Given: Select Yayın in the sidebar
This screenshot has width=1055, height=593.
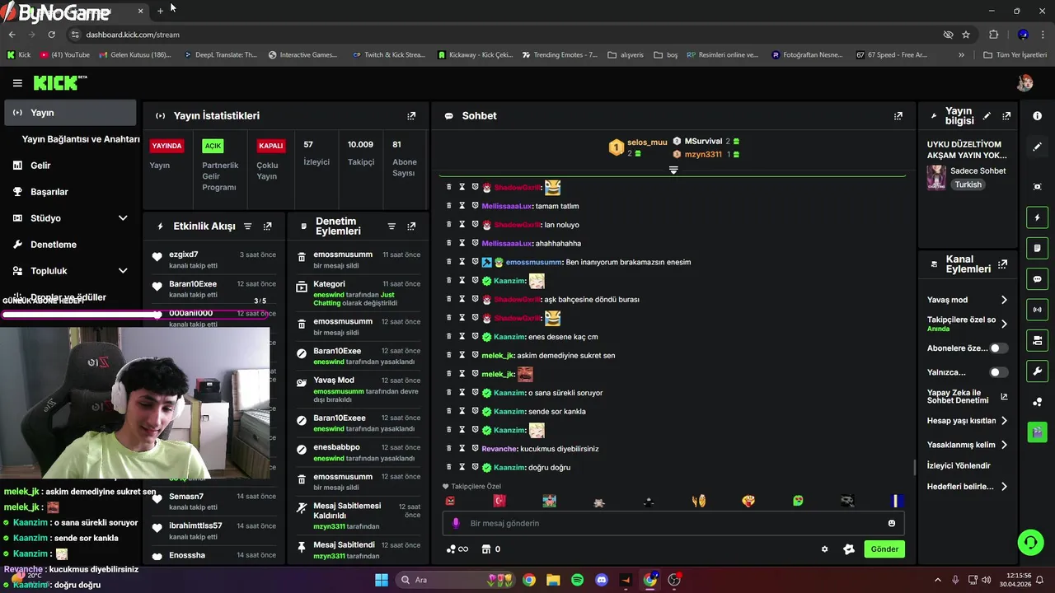Looking at the screenshot, I should tap(69, 113).
